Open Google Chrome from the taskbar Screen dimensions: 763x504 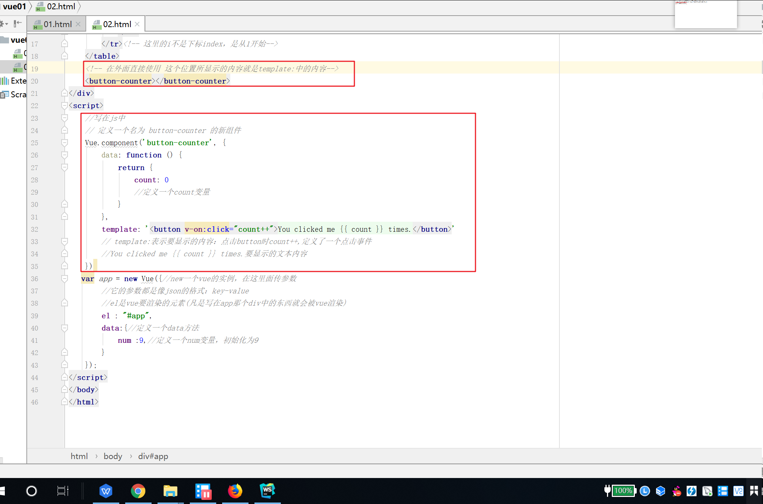click(138, 491)
